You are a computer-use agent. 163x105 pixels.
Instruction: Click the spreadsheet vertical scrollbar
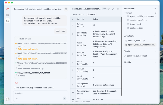[x=121, y=56]
